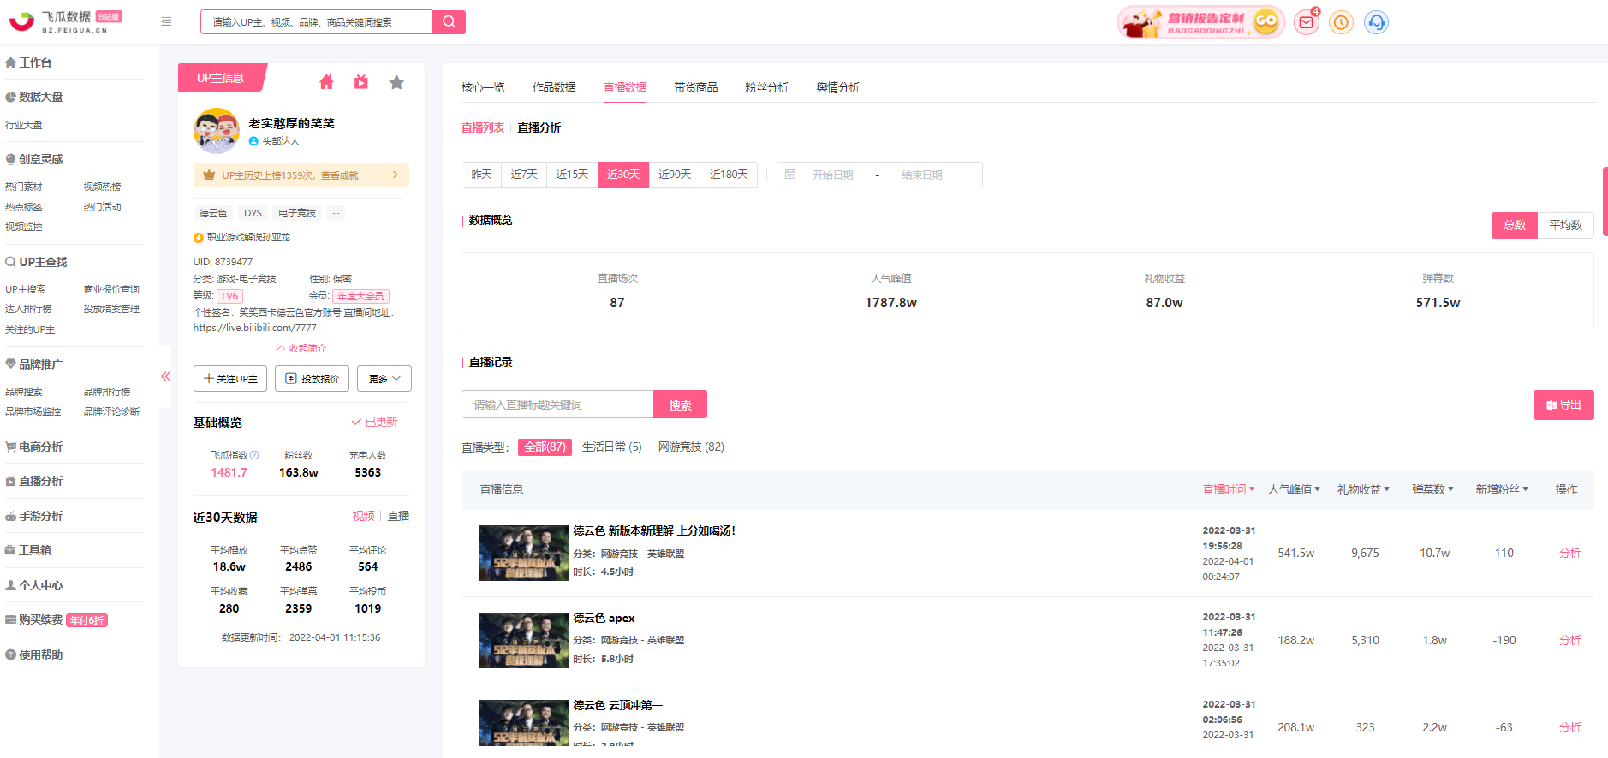The image size is (1608, 758).
Task: Open Personal Center in sidebar
Action: click(x=34, y=585)
